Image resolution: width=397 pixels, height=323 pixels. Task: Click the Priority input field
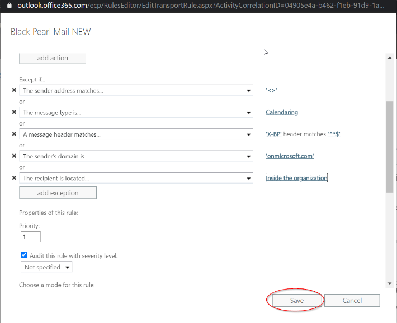click(x=30, y=237)
